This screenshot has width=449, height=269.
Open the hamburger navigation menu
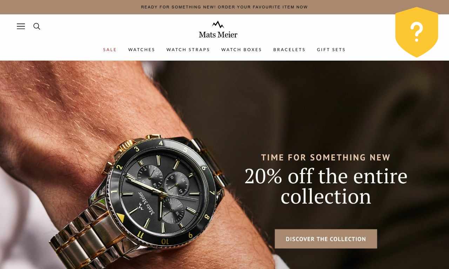coord(21,26)
